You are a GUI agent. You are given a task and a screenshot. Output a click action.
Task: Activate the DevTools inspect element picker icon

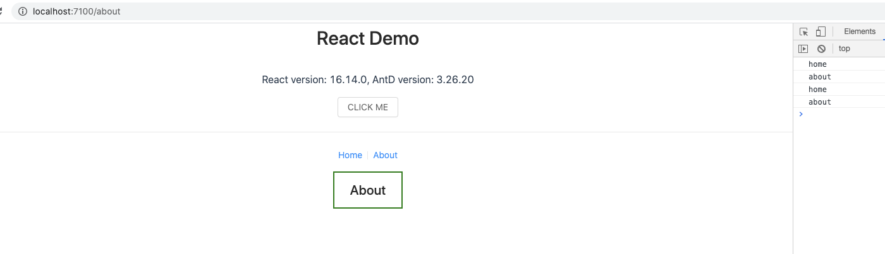tap(804, 32)
